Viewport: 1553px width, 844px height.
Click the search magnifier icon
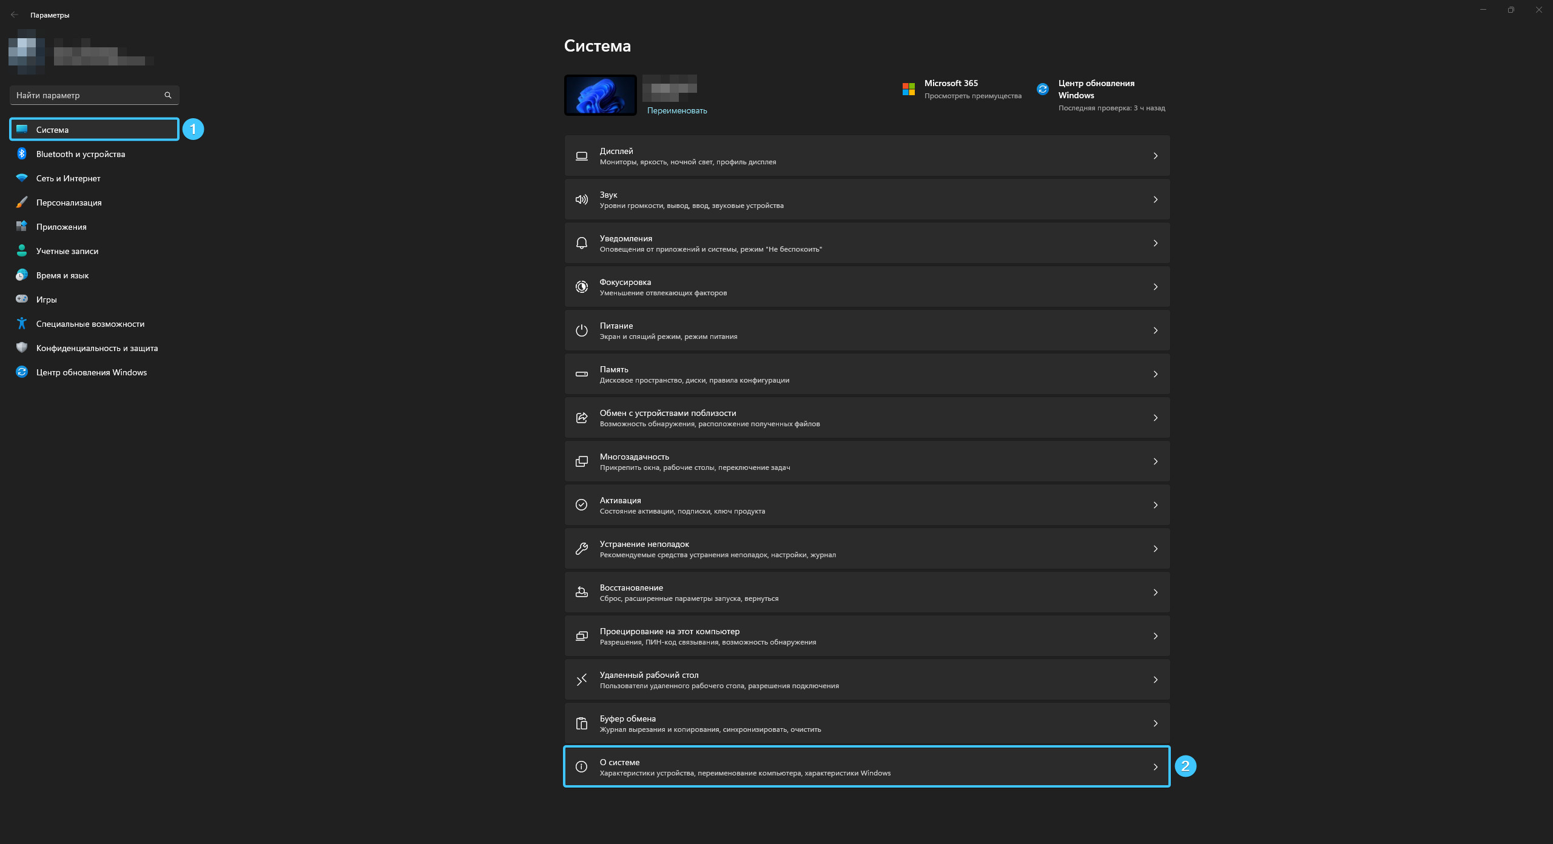[x=168, y=95]
